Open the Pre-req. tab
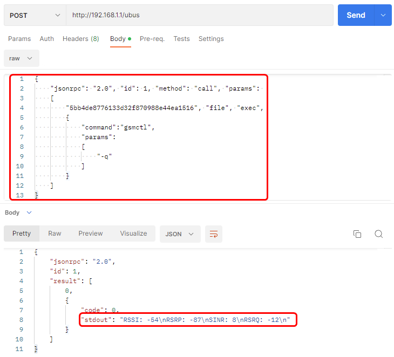This screenshot has height=357, width=394. (152, 39)
